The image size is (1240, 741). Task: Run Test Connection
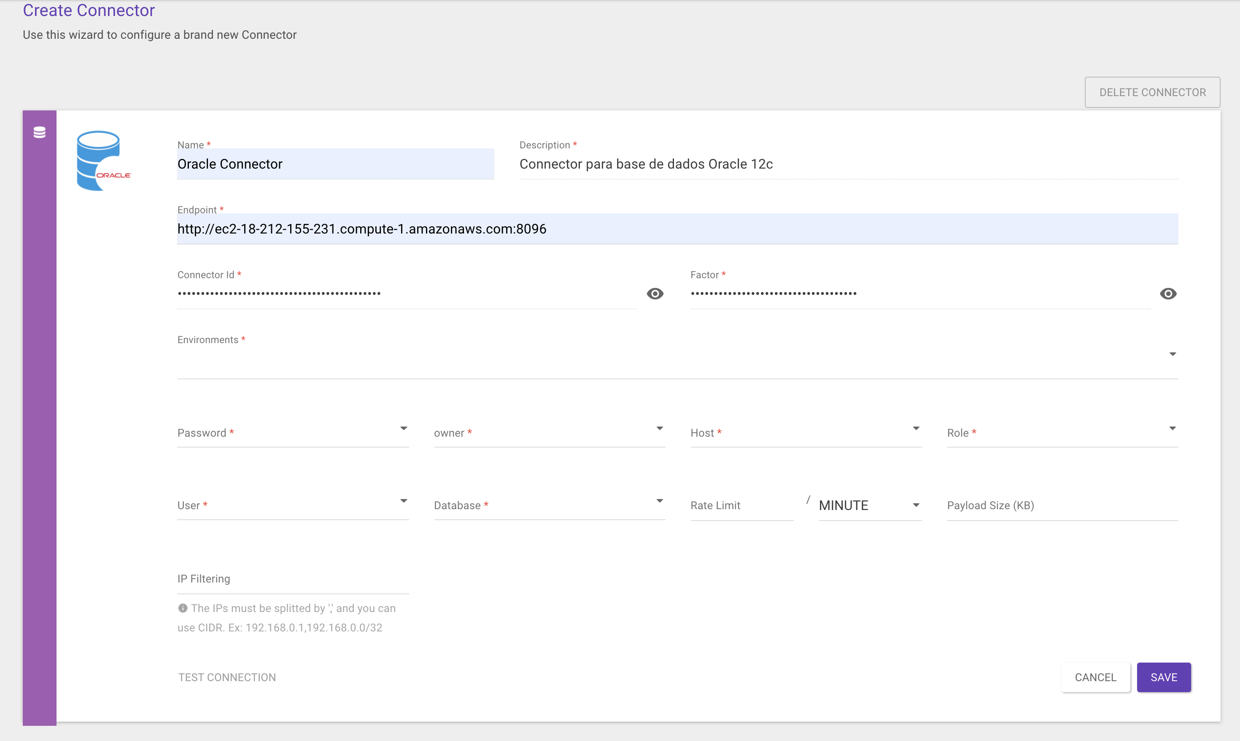tap(226, 677)
